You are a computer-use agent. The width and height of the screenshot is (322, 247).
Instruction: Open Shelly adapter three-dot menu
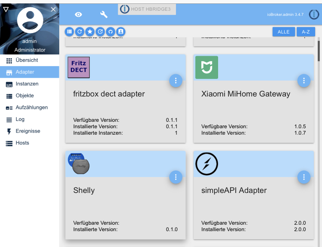tap(176, 177)
